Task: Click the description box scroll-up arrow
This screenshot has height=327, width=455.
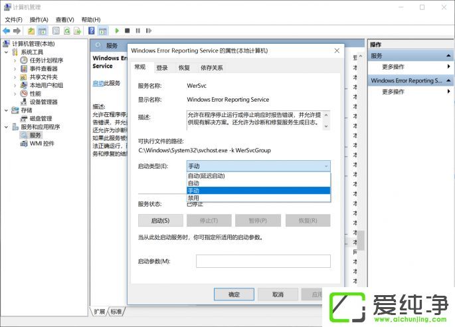Action: coord(326,115)
